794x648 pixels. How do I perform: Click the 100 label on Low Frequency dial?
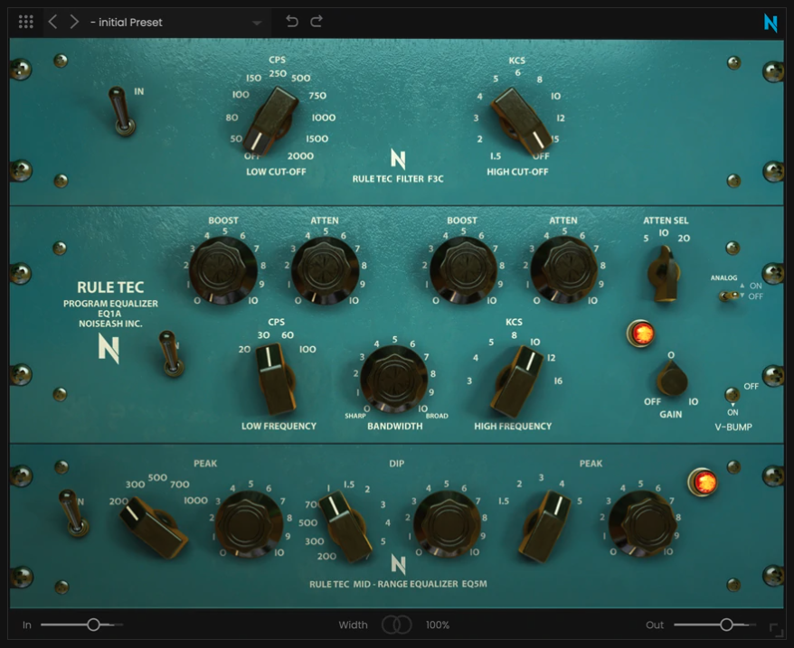click(x=307, y=350)
